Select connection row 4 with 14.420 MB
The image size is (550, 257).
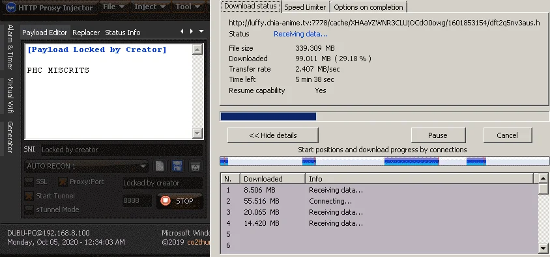click(379, 223)
